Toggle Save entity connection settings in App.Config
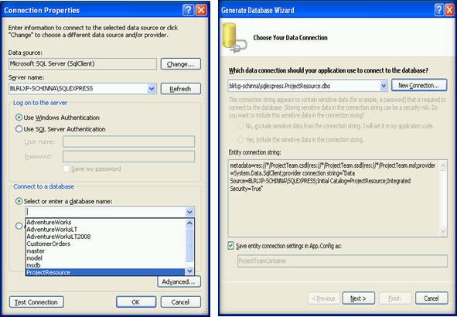 (231, 246)
